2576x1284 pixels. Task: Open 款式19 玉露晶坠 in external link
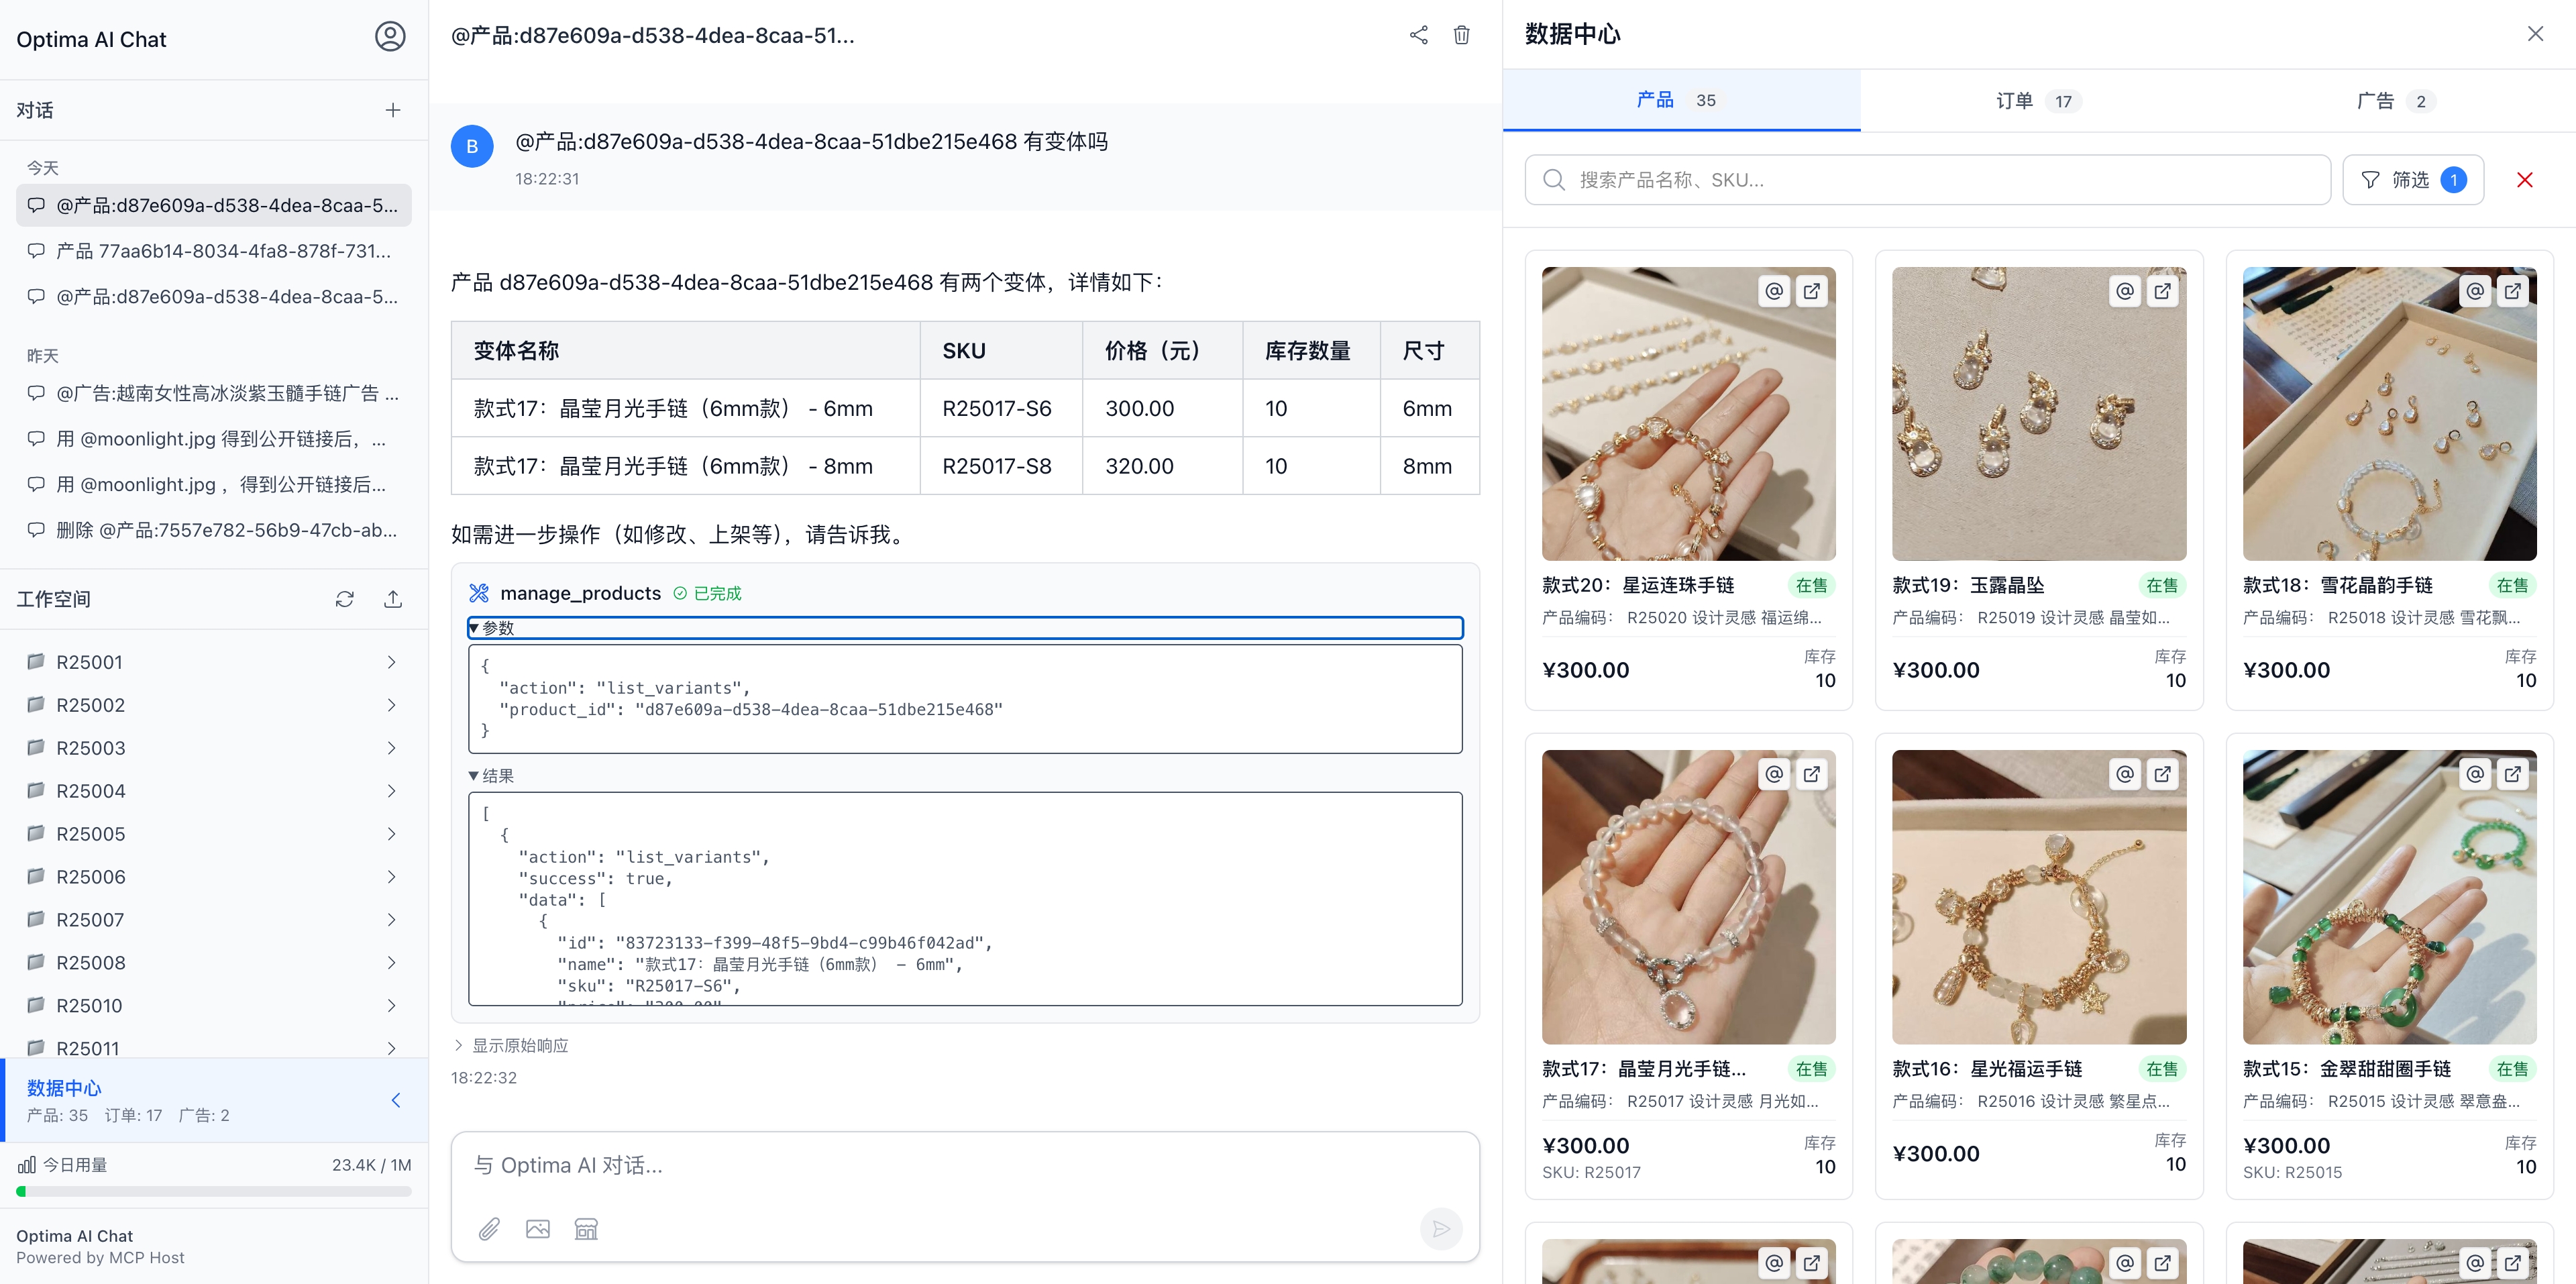coord(2162,291)
